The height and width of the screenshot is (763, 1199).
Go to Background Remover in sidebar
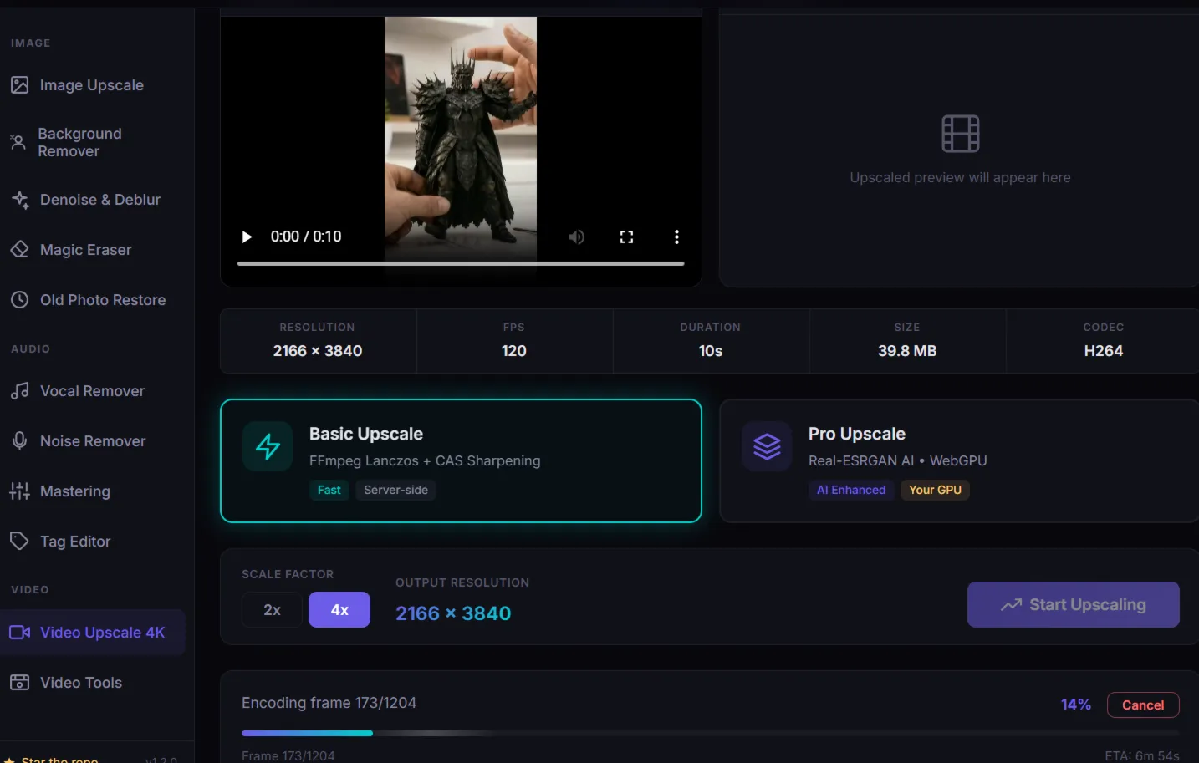pyautogui.click(x=92, y=142)
